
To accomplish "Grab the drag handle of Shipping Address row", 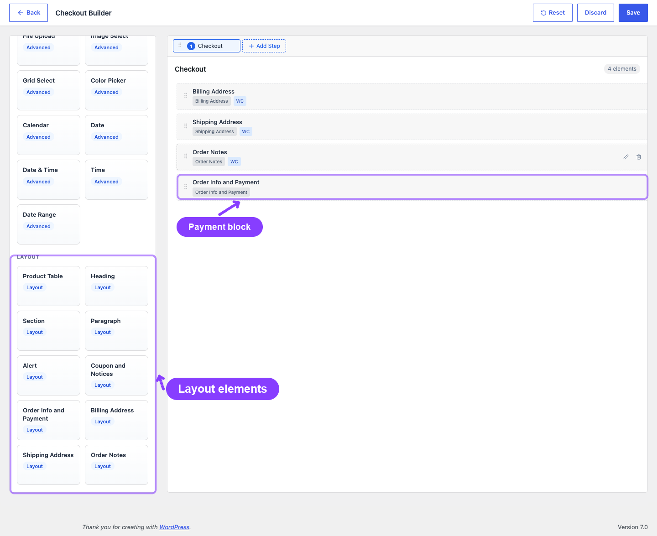I will [186, 126].
